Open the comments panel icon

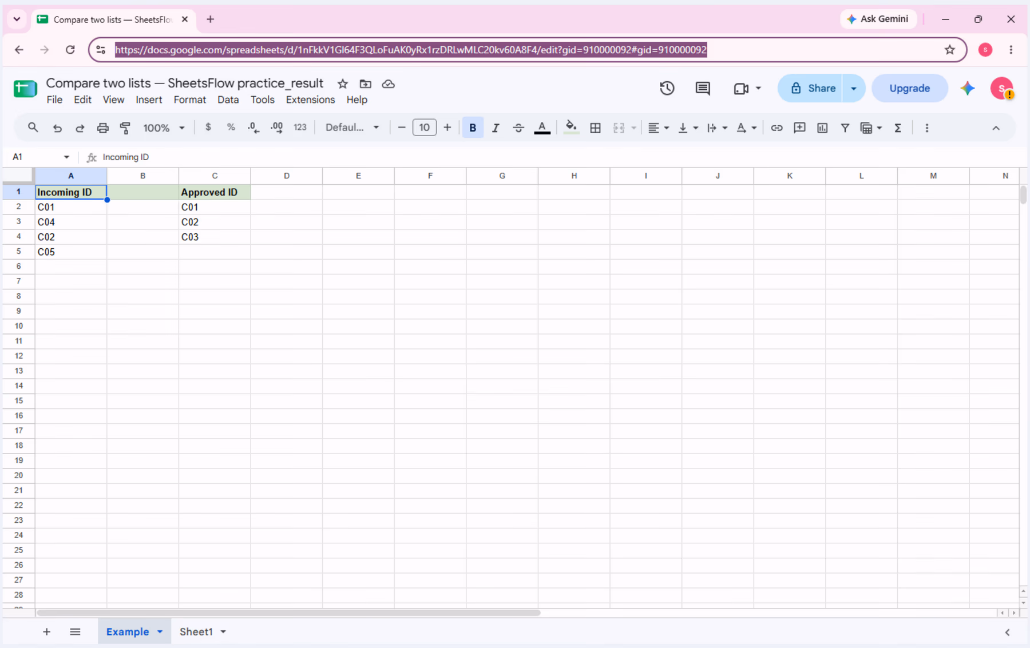tap(703, 88)
